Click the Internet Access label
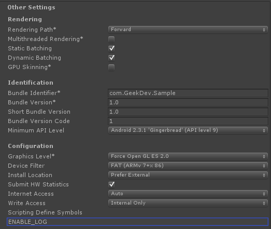This screenshot has height=229, width=271. [31, 194]
